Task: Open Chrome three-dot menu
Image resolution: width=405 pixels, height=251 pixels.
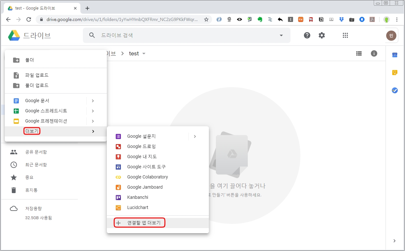Action: [x=397, y=19]
